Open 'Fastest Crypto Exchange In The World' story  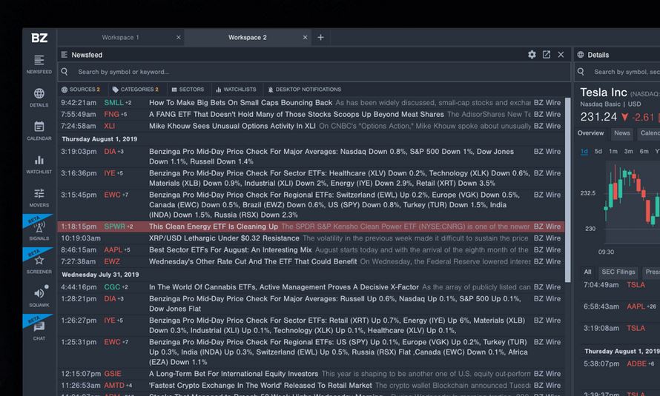pyautogui.click(x=260, y=386)
